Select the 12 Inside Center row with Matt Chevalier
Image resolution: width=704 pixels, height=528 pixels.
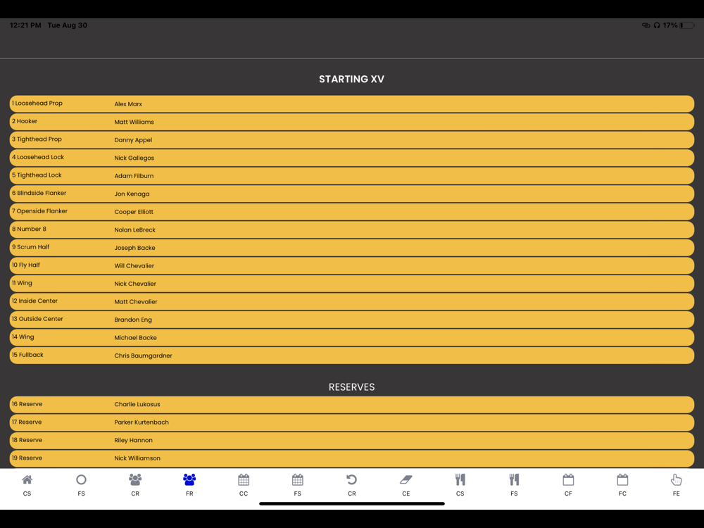click(351, 301)
